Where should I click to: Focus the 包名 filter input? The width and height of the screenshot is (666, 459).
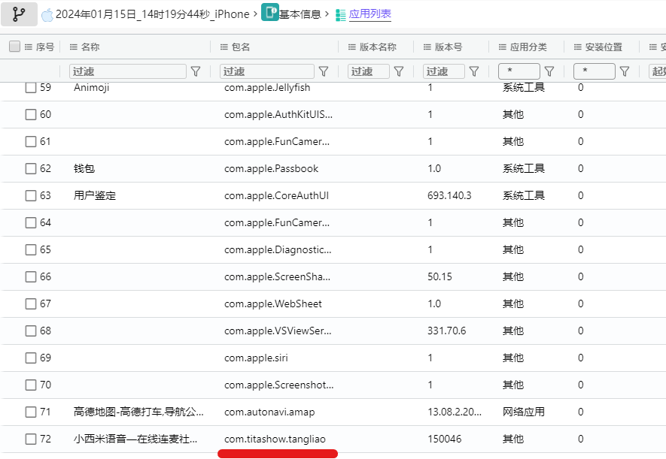267,71
